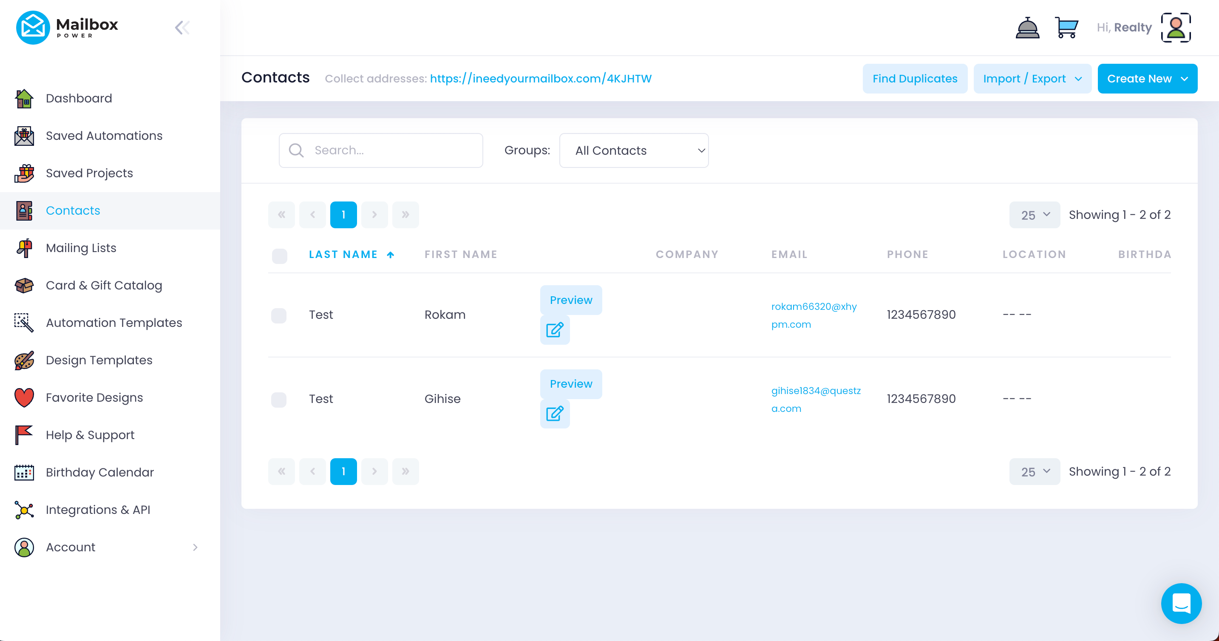The image size is (1219, 641).
Task: Open Mailing Lists in sidebar
Action: coord(81,247)
